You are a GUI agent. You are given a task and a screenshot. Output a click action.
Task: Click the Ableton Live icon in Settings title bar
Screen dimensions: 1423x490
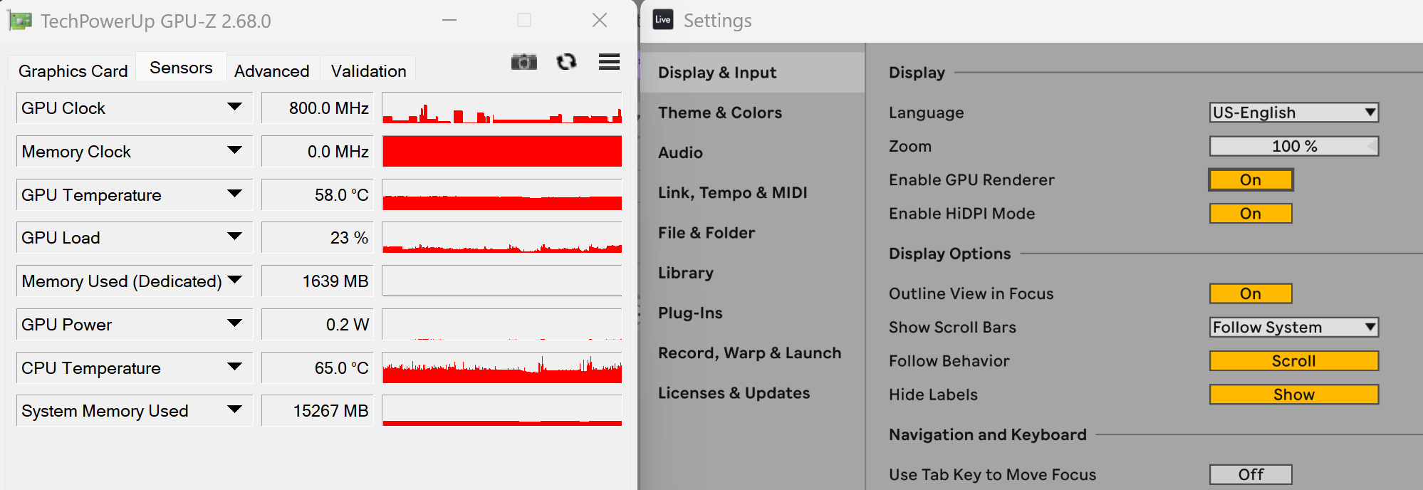tap(663, 20)
